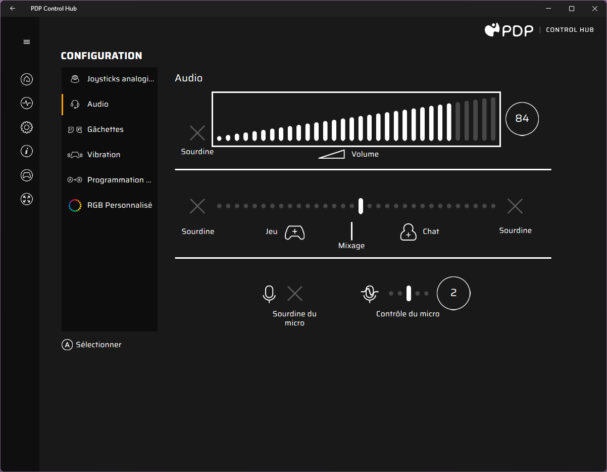Click the volume level indicator showing 84
Screen dimensions: 607x472
tap(522, 118)
